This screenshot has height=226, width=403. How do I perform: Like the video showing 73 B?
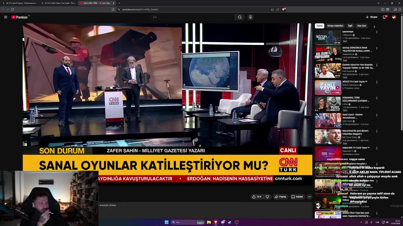(257, 197)
